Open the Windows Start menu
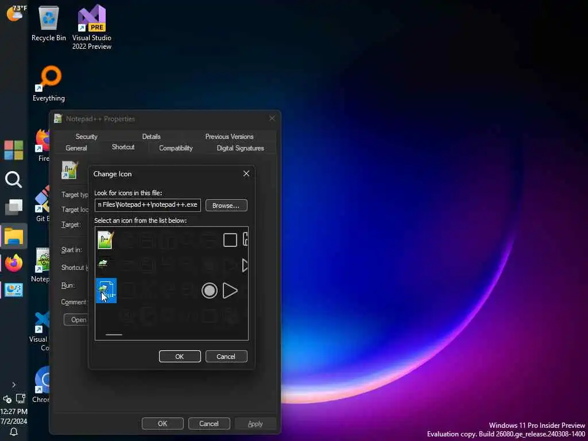This screenshot has width=588, height=441. pos(14,150)
